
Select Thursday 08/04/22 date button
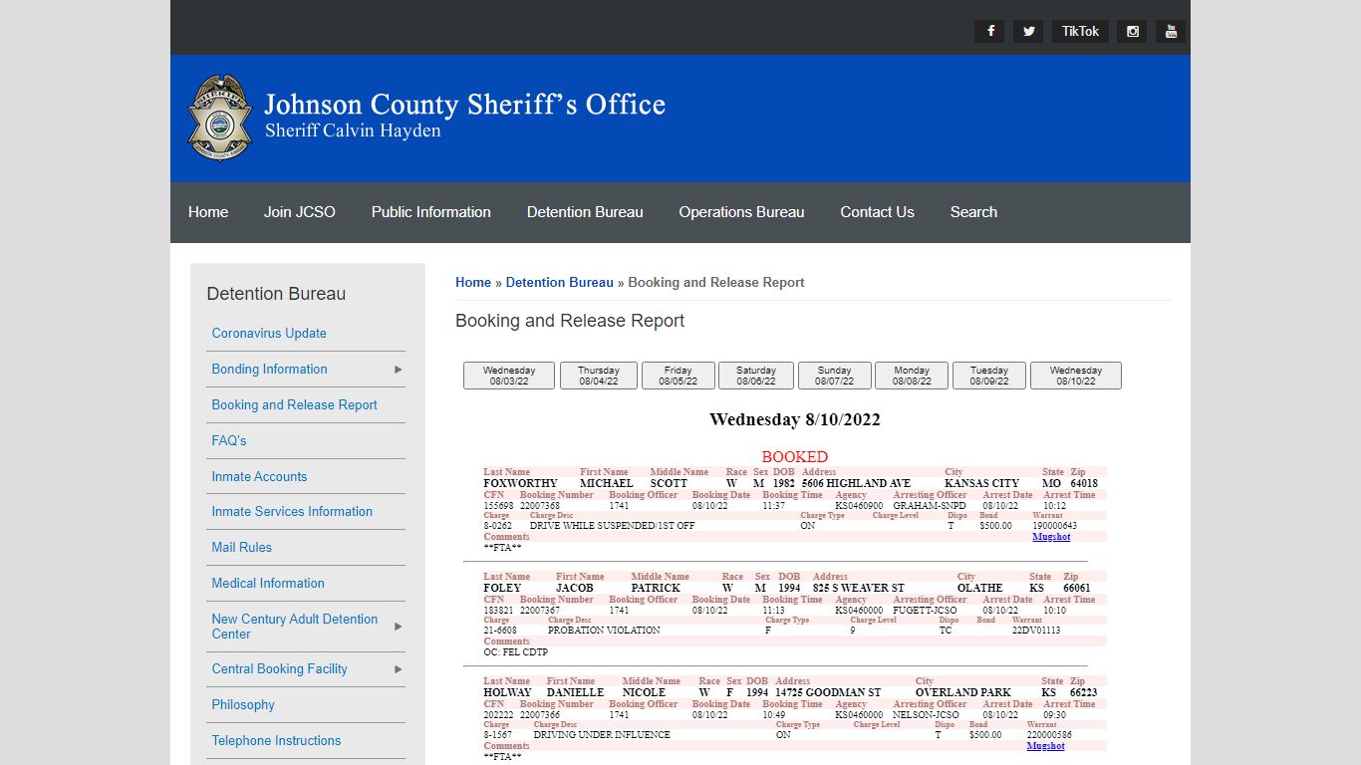[x=599, y=376]
